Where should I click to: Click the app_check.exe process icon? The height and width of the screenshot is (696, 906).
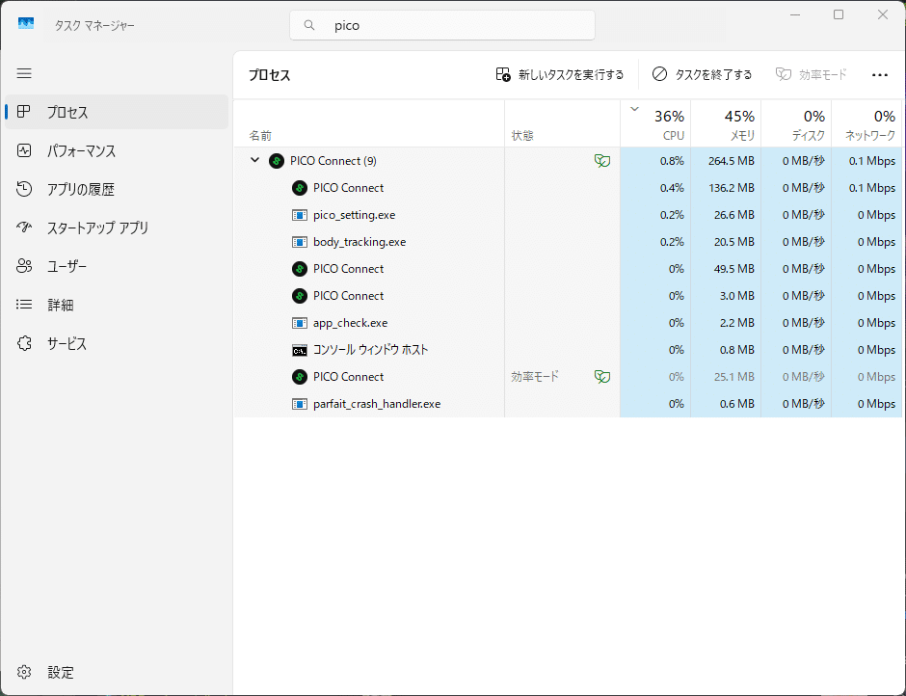pos(300,323)
